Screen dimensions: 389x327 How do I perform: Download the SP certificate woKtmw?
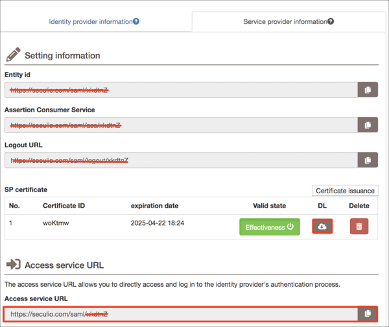tap(322, 226)
